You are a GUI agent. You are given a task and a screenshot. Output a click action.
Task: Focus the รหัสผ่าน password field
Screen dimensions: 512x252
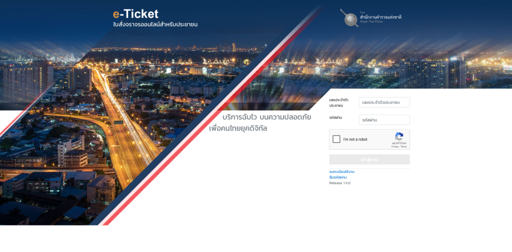[x=384, y=120]
